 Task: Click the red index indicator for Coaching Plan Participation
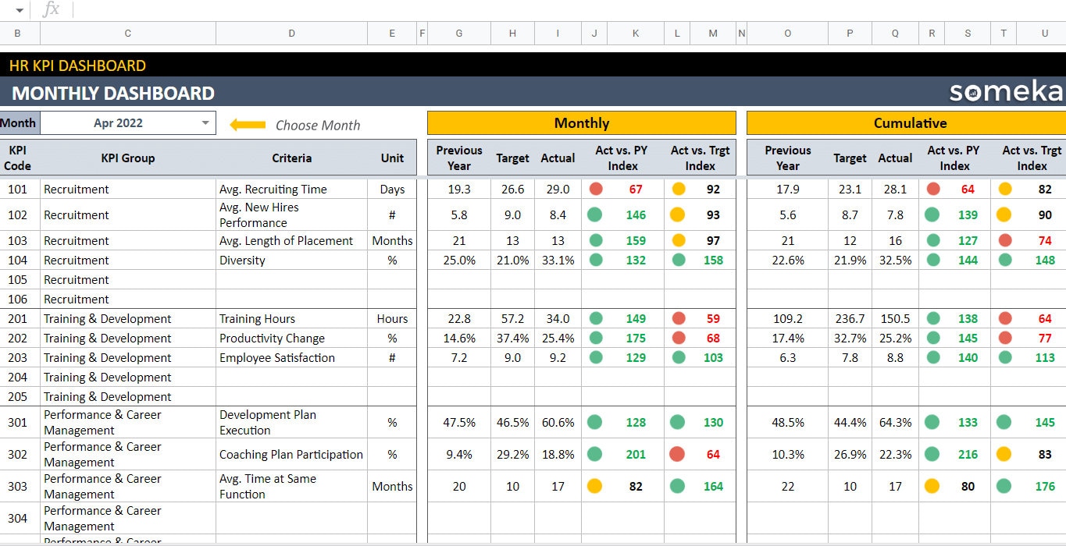(x=677, y=454)
